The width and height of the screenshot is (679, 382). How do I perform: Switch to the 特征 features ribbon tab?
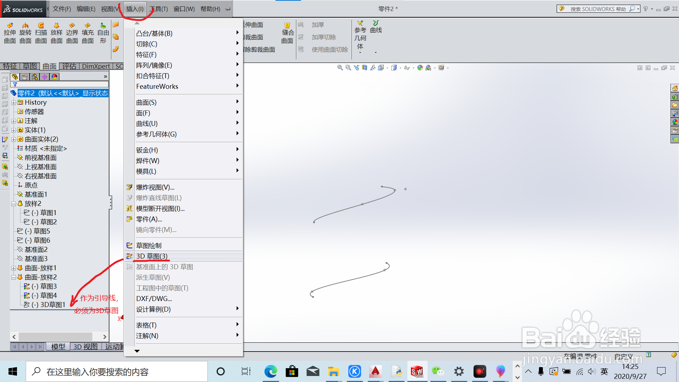tap(10, 66)
